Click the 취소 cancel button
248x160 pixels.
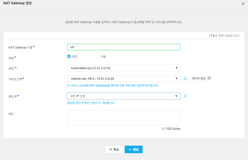tap(114, 149)
